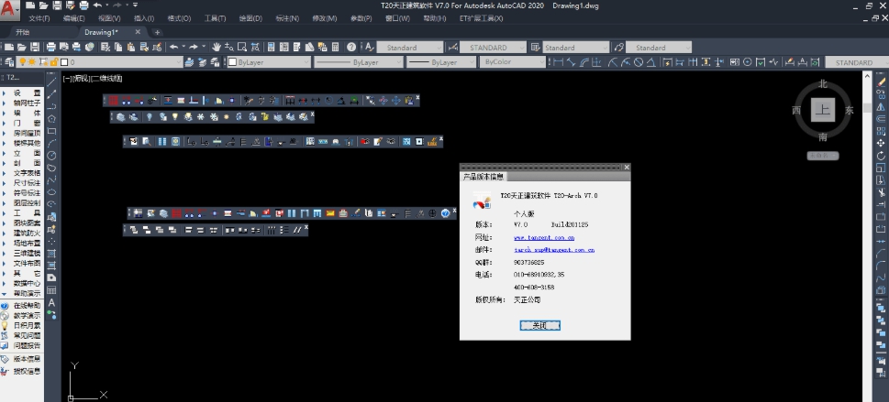Image resolution: width=889 pixels, height=402 pixels.
Task: Click the blue help globe icon on the floating toolbar
Action: 446,213
